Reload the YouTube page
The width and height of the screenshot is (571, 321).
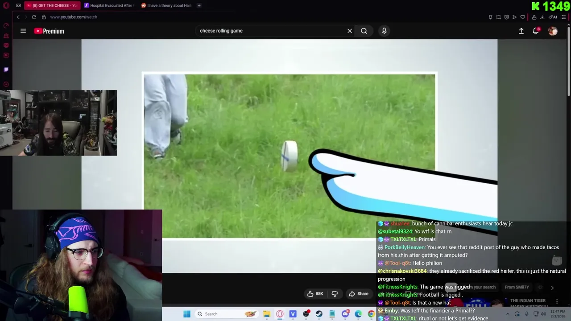click(34, 17)
